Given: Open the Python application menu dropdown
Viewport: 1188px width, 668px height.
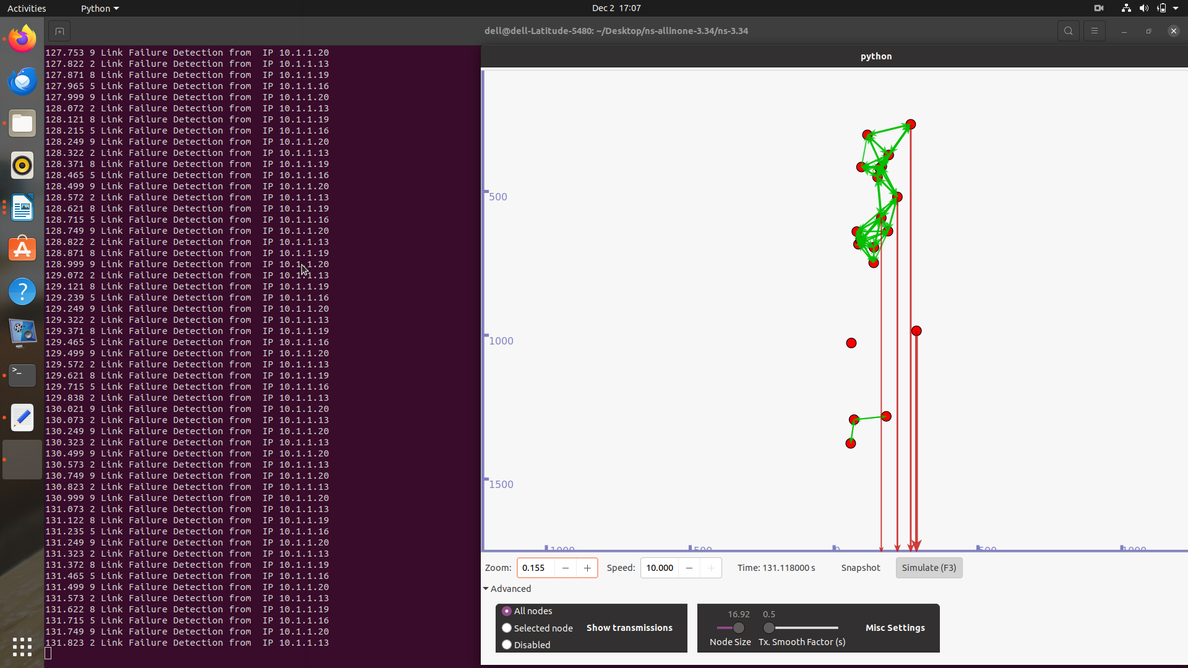Looking at the screenshot, I should click(x=99, y=8).
